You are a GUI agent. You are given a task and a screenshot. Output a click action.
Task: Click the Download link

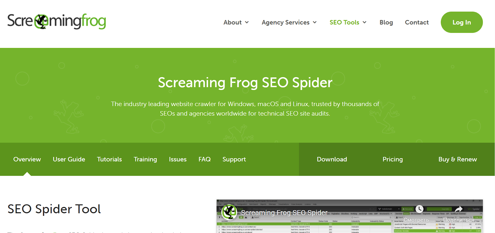(x=332, y=159)
